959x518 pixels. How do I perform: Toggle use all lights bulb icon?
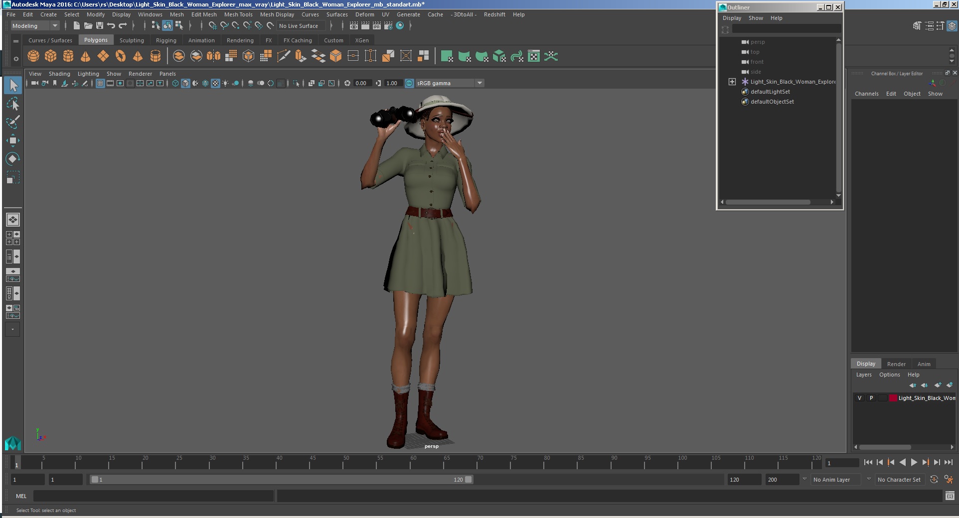(x=225, y=83)
